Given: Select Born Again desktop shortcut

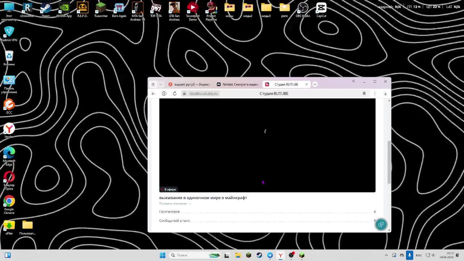Looking at the screenshot, I should tap(119, 10).
